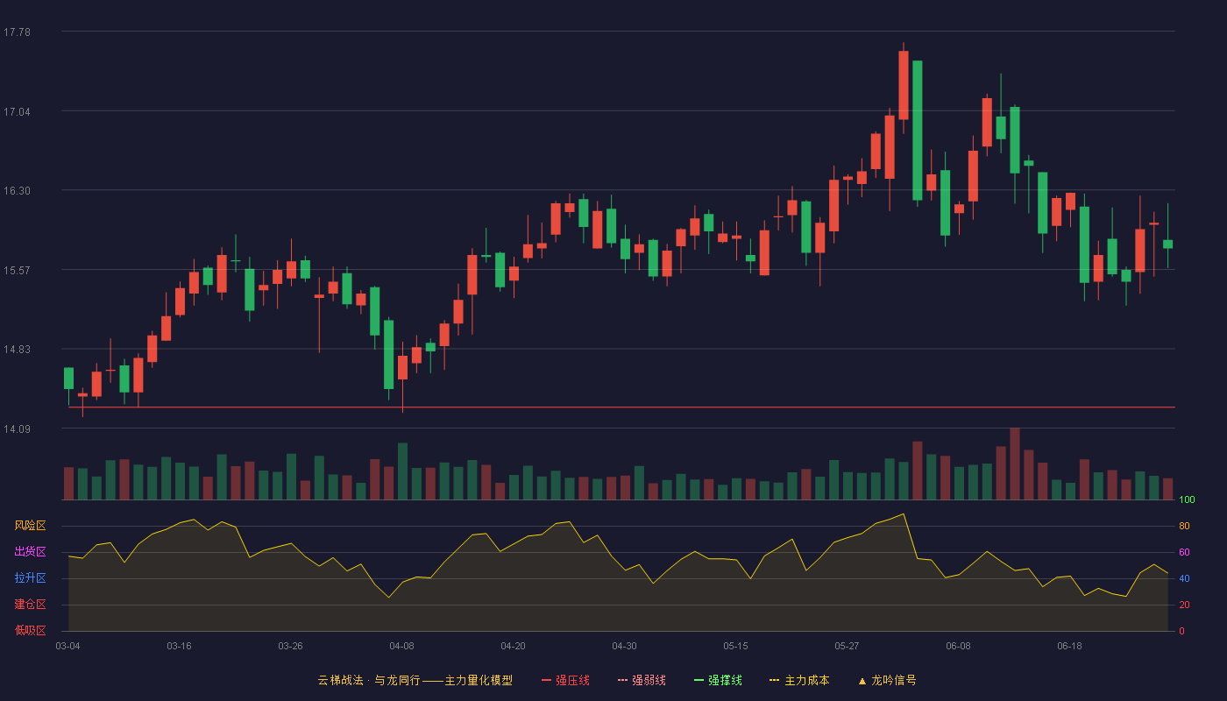Toggle the 主力成本 legend item
This screenshot has width=1227, height=701.
tap(799, 680)
